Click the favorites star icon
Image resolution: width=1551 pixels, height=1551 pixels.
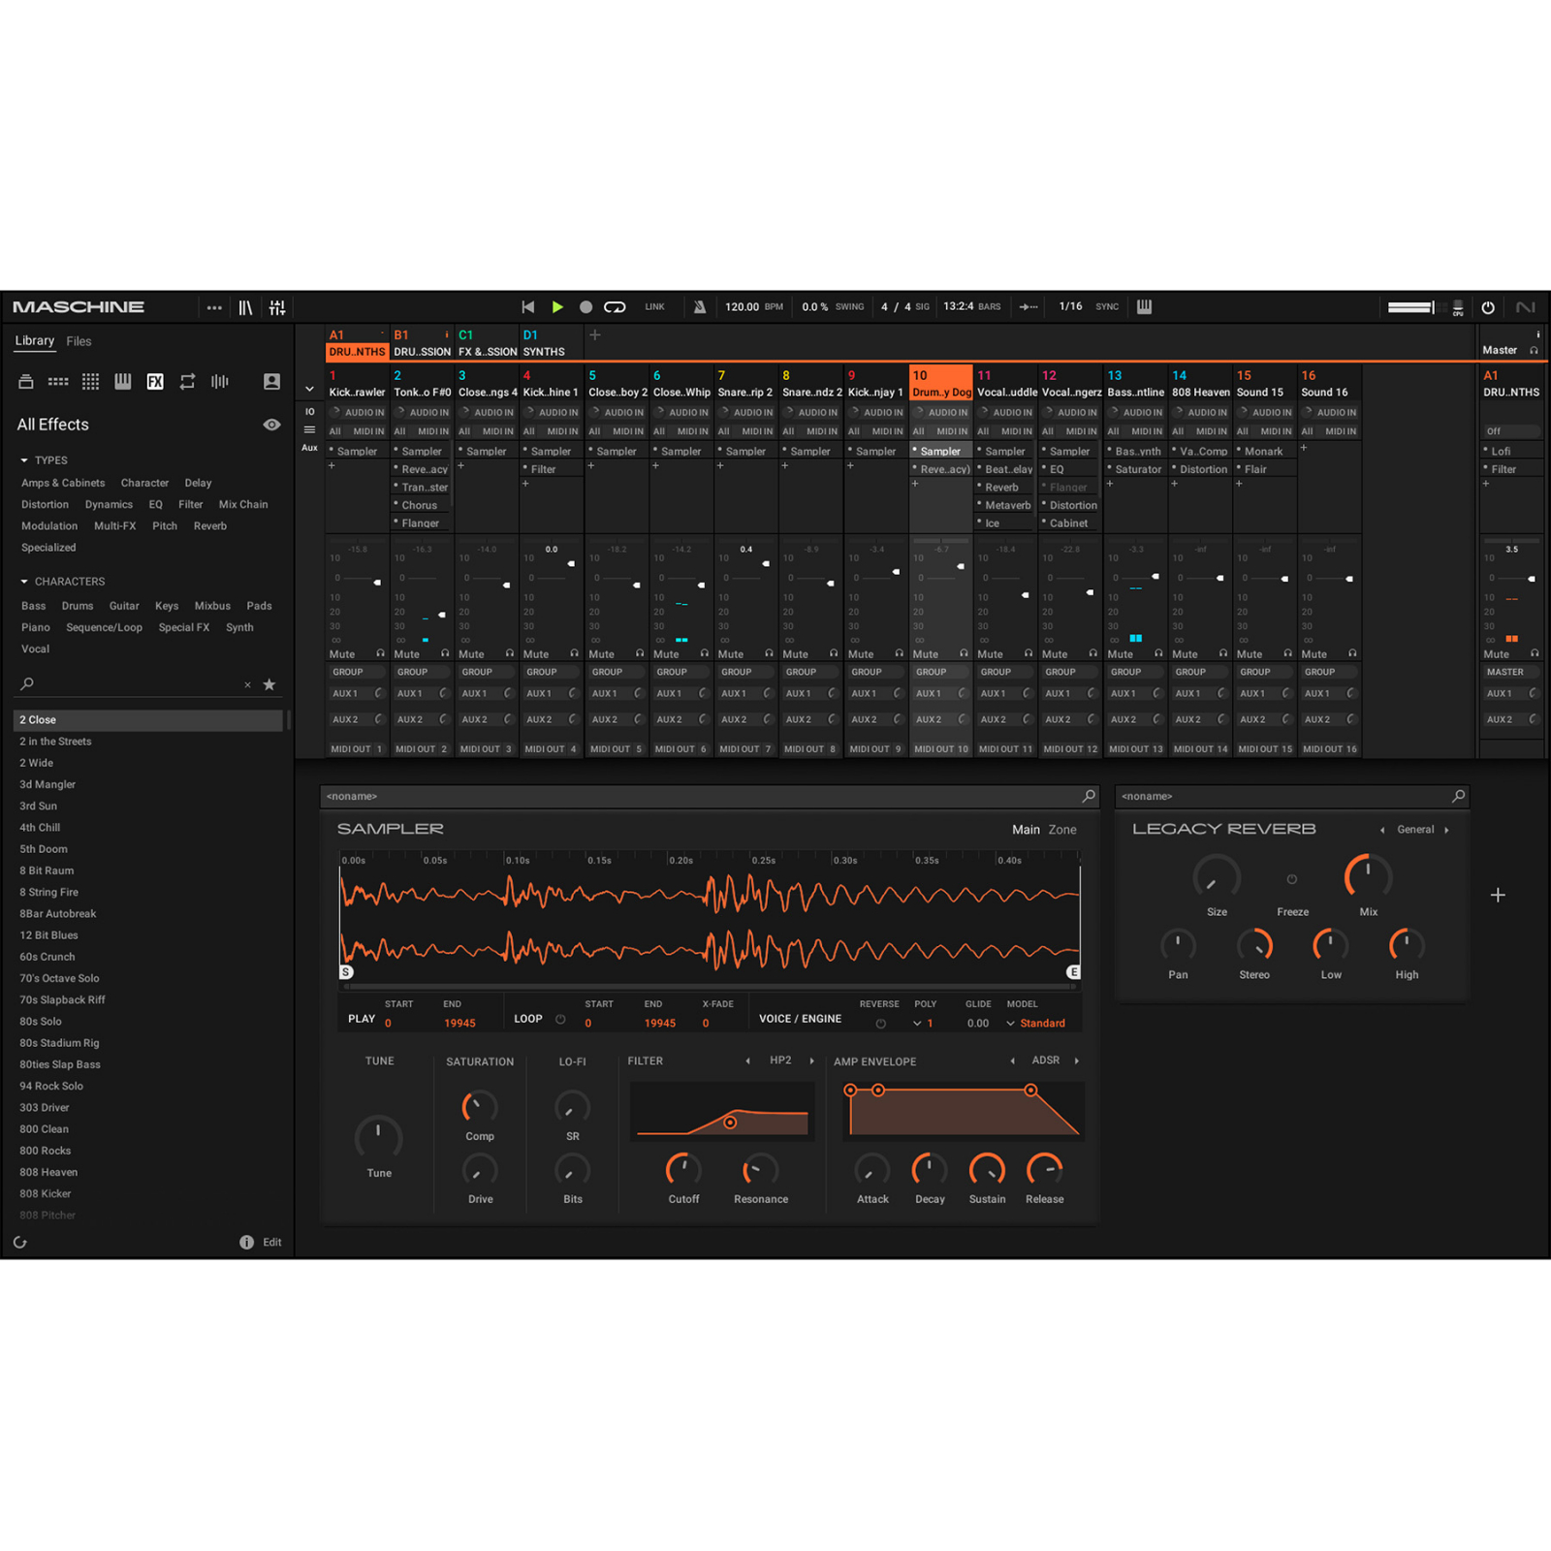pyautogui.click(x=269, y=684)
